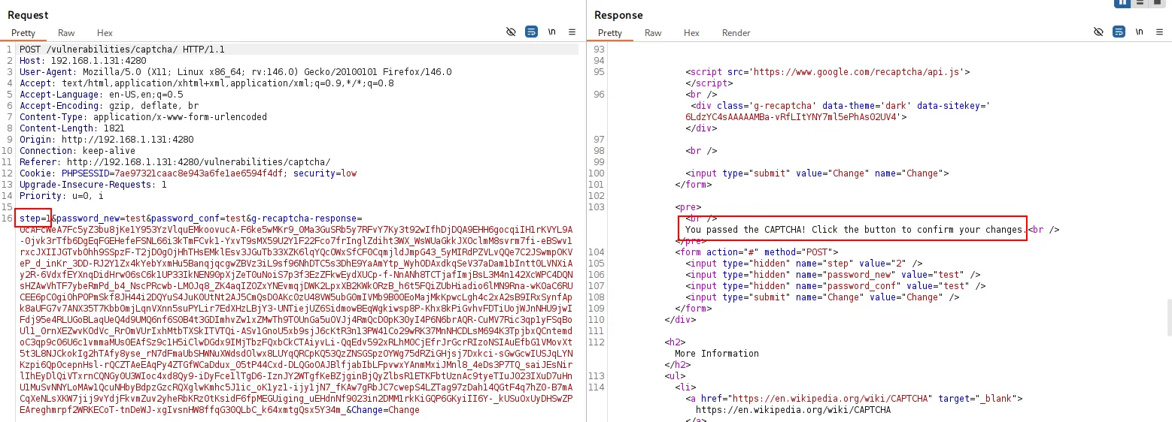This screenshot has height=422, width=1172.
Task: Click the step=1 parameter in request body
Action: tap(35, 219)
